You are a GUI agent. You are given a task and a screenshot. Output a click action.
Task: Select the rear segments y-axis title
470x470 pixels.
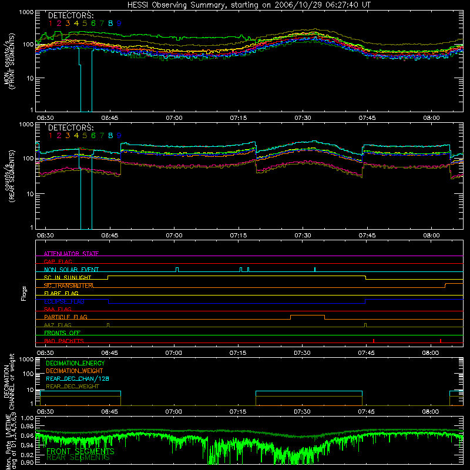click(9, 176)
